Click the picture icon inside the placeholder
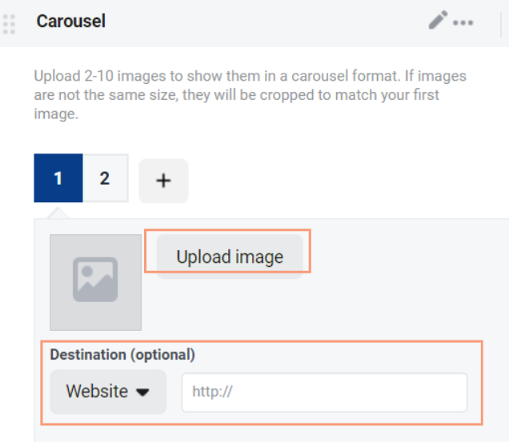 95,280
